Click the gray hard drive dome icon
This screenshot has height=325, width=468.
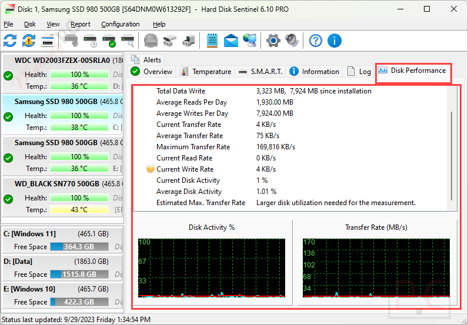[151, 41]
